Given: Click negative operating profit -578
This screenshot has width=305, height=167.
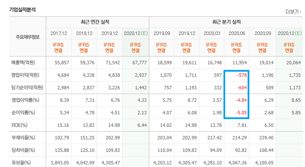Looking at the screenshot, I should (x=242, y=75).
